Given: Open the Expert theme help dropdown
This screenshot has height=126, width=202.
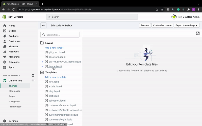Looking at the screenshot, I should 187,25.
